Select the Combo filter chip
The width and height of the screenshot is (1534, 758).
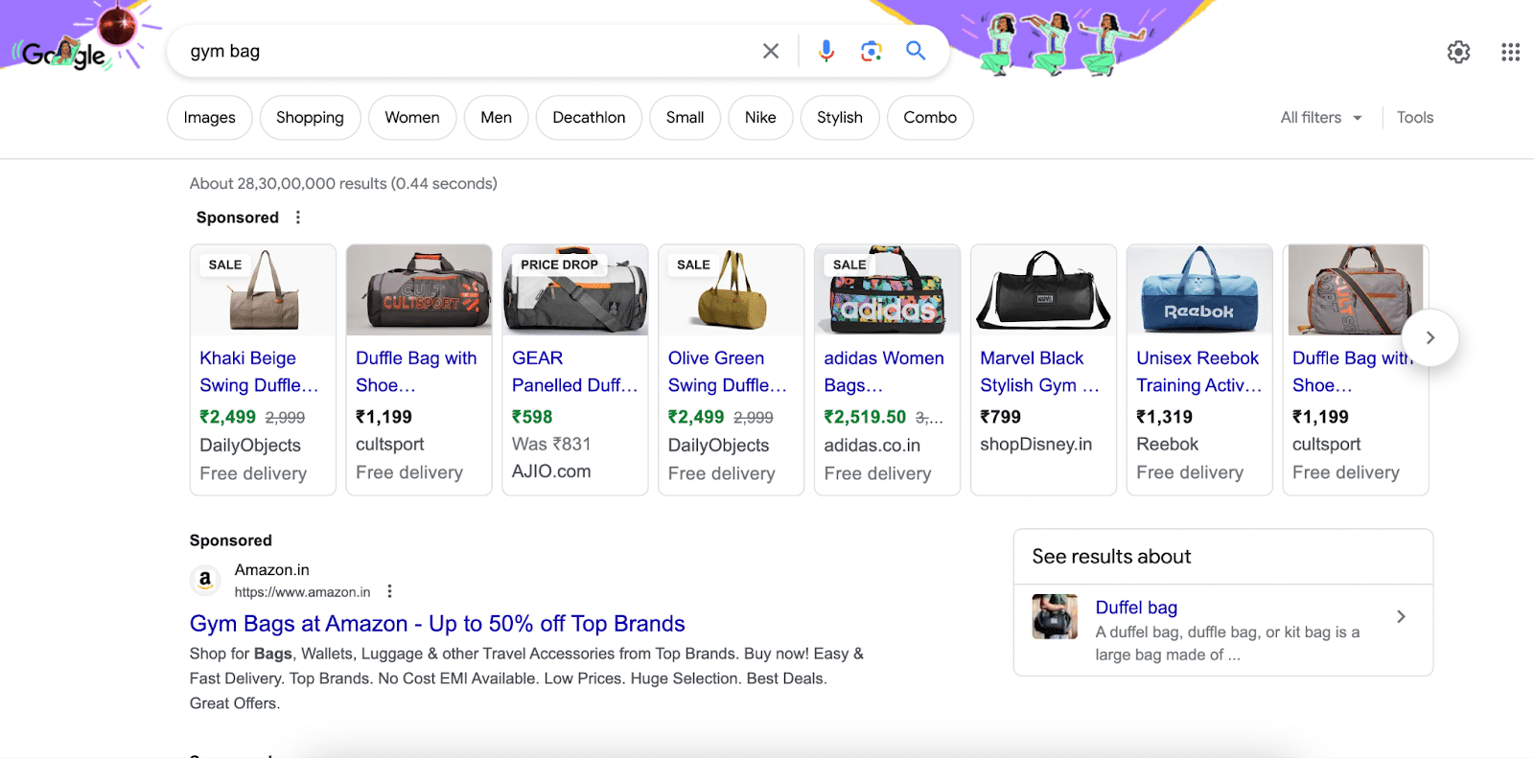930,117
